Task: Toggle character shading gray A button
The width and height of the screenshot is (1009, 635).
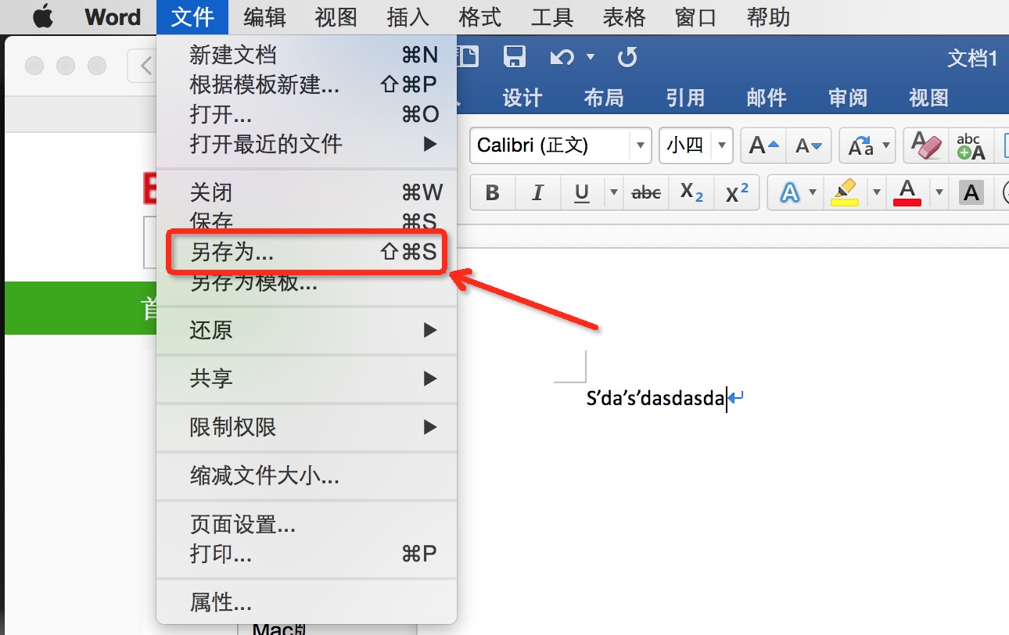Action: (971, 192)
